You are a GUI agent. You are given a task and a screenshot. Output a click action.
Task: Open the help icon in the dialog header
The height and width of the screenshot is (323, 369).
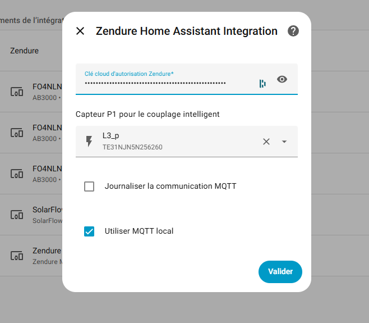pos(293,31)
